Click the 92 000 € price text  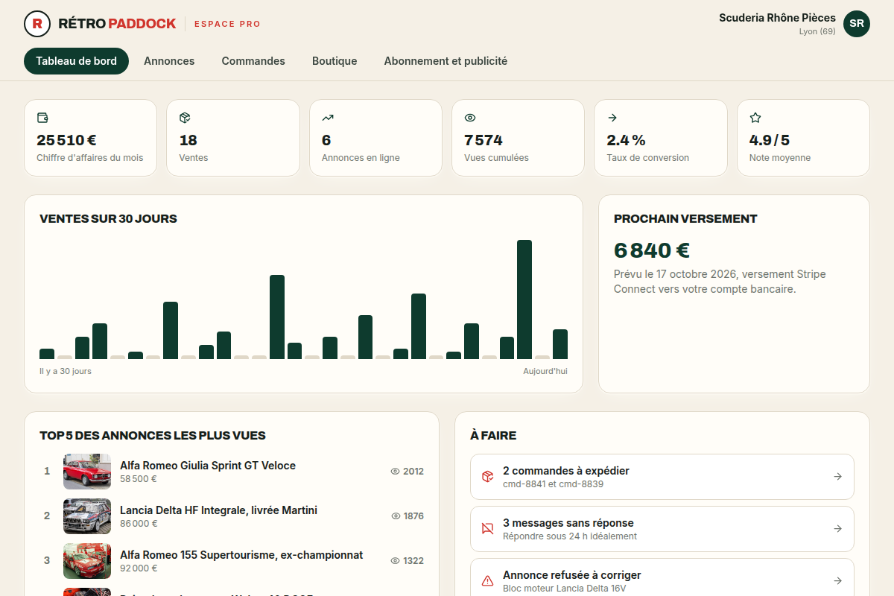(x=139, y=568)
